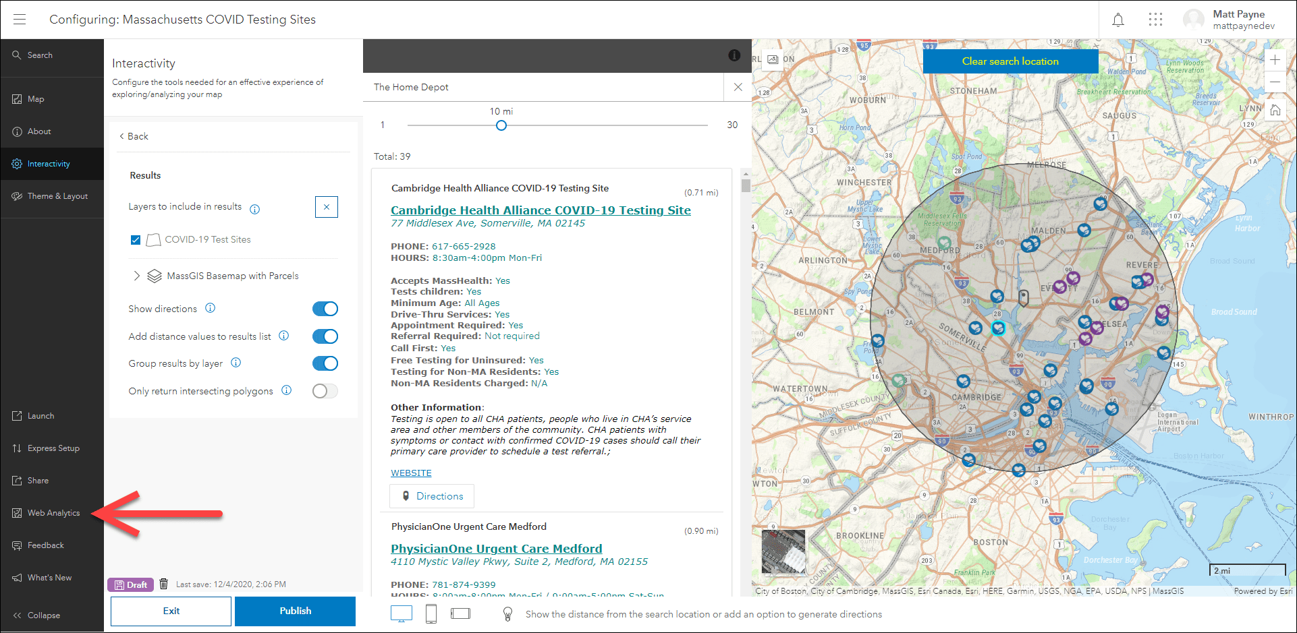The height and width of the screenshot is (633, 1297).
Task: Open notifications bell
Action: tap(1118, 20)
